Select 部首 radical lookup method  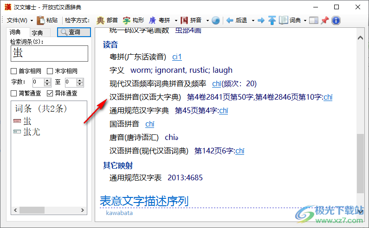coord(107,20)
